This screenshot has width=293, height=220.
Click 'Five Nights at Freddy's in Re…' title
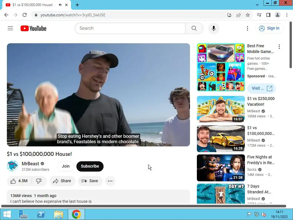261,160
